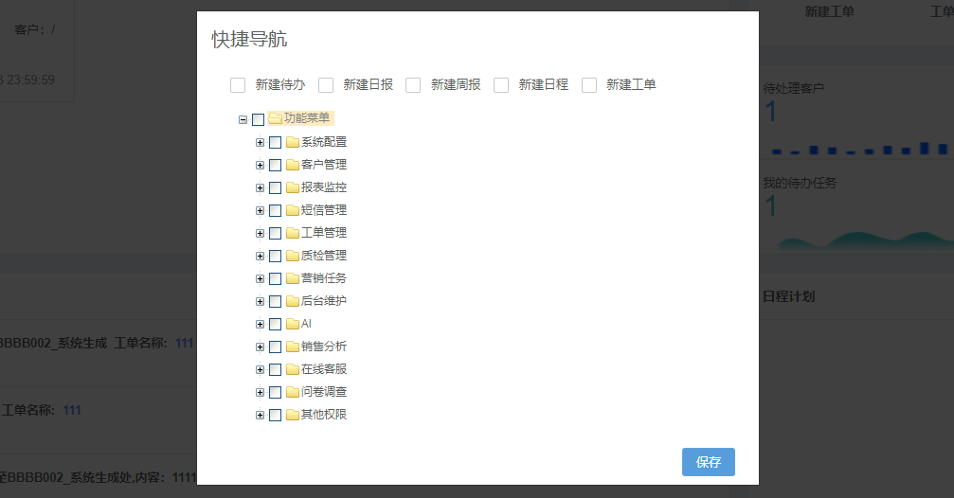Click the 工单管理 folder icon

coord(293,233)
